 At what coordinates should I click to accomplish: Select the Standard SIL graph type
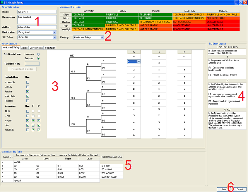pyautogui.click(x=38, y=58)
